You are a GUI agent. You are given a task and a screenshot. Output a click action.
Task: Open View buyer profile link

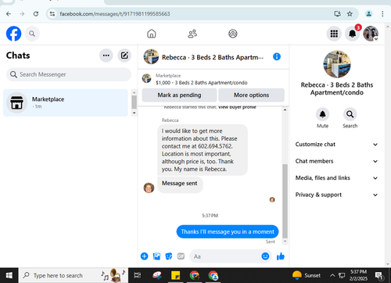pos(237,107)
